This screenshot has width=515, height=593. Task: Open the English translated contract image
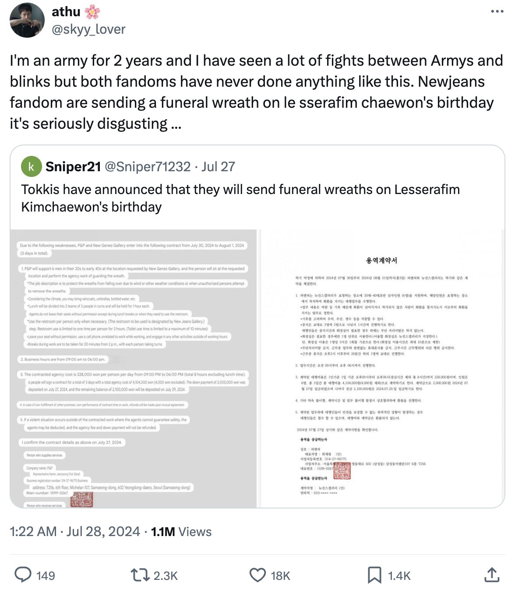134,368
